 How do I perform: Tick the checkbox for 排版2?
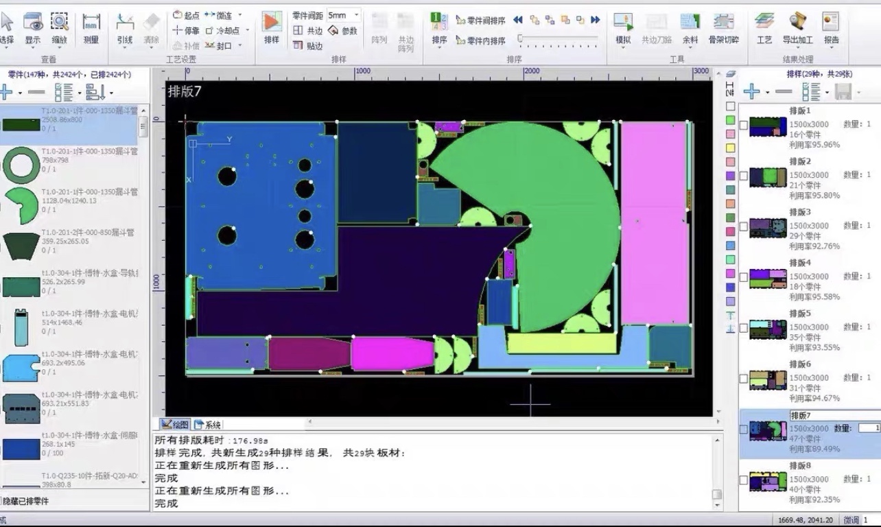(x=743, y=176)
